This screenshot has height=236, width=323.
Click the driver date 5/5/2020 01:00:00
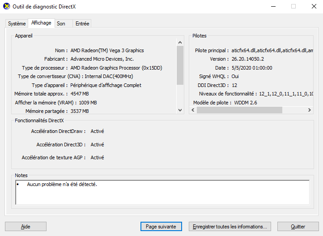tap(252, 68)
